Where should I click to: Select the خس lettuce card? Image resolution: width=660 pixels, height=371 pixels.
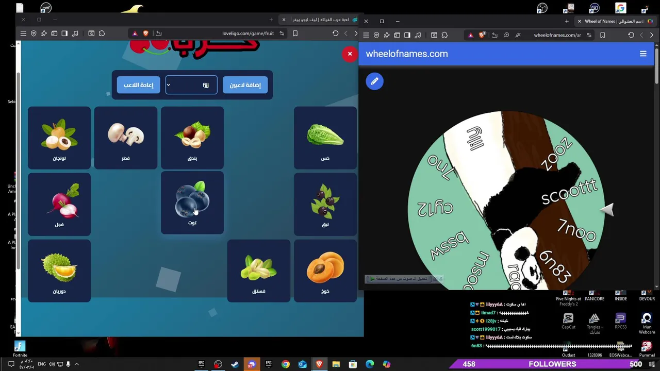point(325,138)
